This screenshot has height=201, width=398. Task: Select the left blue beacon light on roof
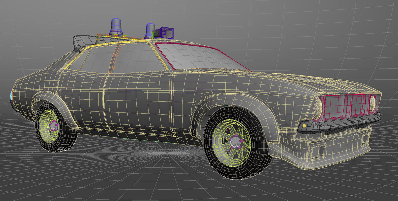[x=116, y=26]
